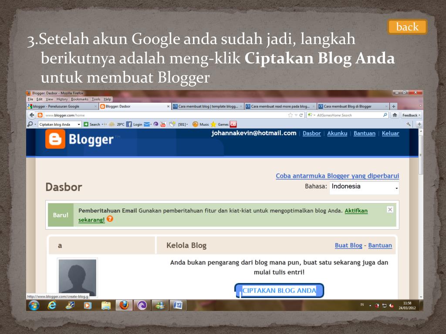Click the Dasbor header link

click(x=311, y=133)
